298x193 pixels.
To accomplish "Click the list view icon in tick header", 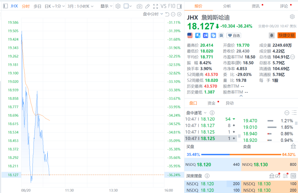I will pyautogui.click(x=294, y=113).
